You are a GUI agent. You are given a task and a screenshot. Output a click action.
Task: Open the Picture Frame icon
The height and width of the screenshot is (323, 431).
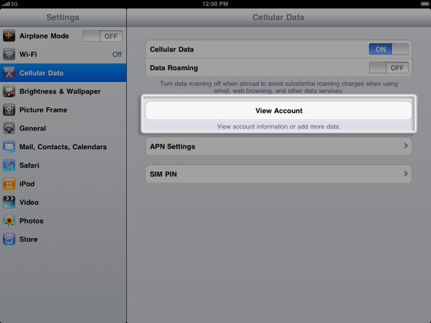tap(9, 110)
